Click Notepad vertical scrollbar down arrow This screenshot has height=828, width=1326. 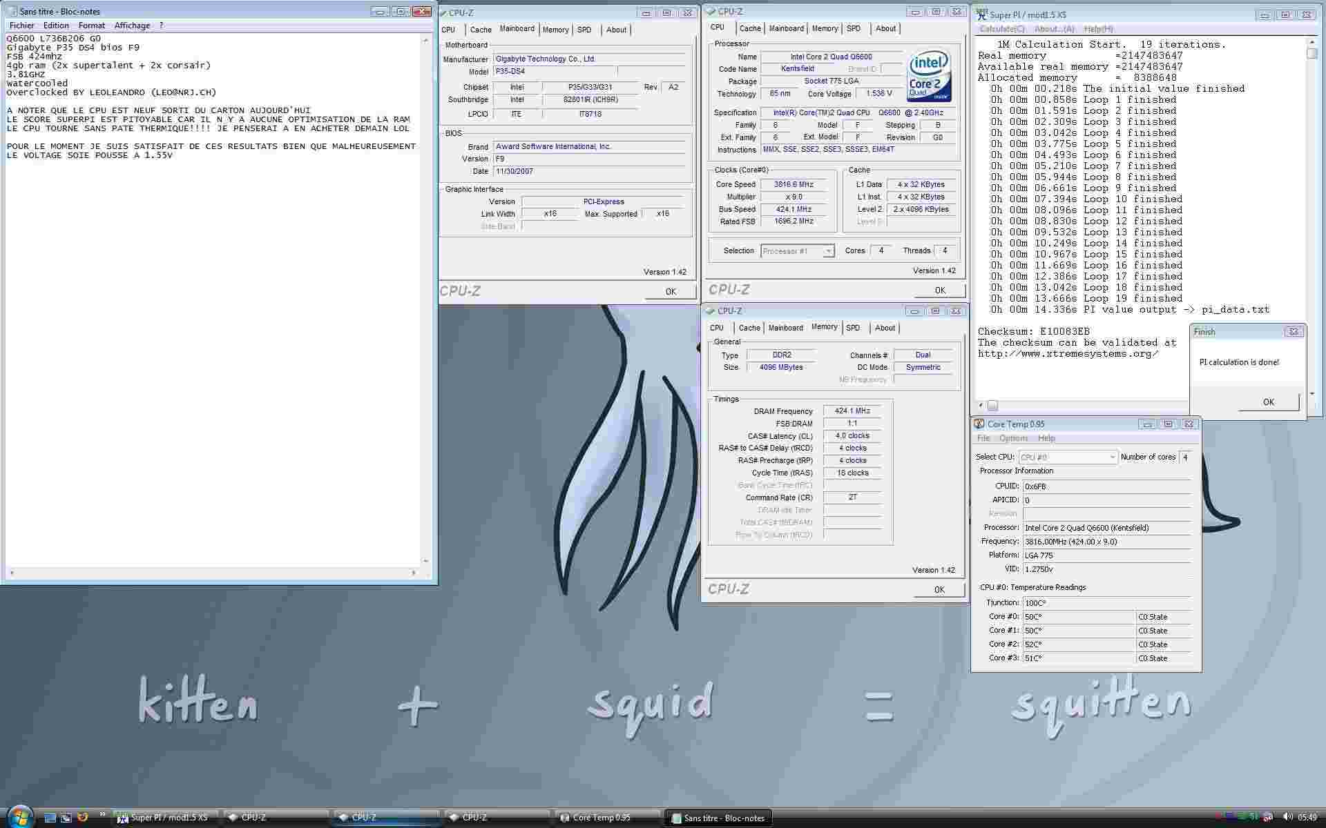point(426,561)
